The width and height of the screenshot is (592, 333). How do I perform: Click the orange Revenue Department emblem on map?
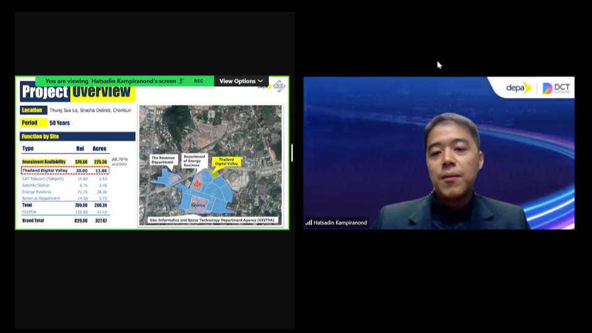pyautogui.click(x=174, y=178)
